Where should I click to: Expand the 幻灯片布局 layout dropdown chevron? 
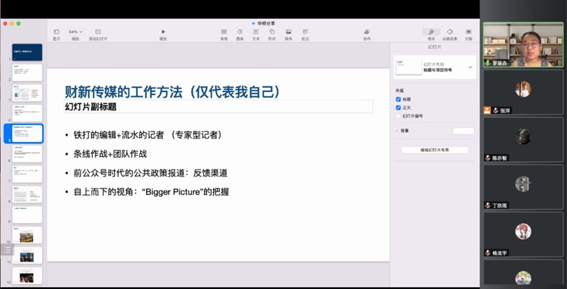[470, 68]
